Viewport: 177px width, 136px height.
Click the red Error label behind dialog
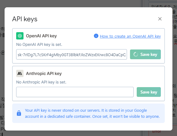coord(157,131)
